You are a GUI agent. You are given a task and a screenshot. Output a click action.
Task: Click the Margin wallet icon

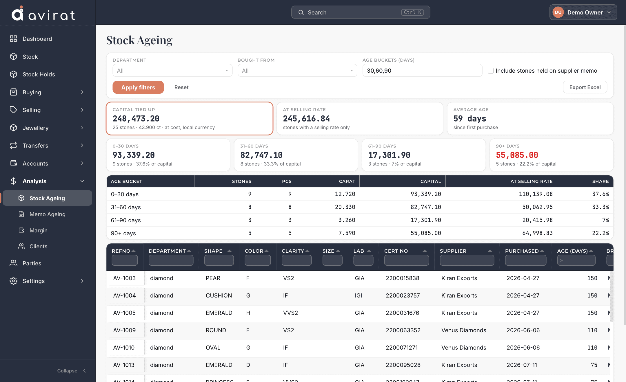coord(21,230)
